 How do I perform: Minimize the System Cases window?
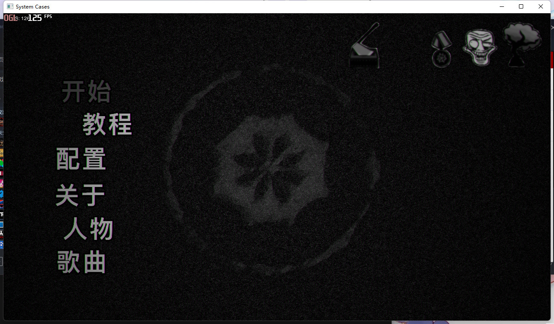[502, 6]
